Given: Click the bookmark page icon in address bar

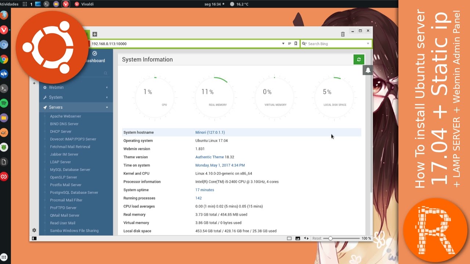Looking at the screenshot, I should click(x=296, y=44).
